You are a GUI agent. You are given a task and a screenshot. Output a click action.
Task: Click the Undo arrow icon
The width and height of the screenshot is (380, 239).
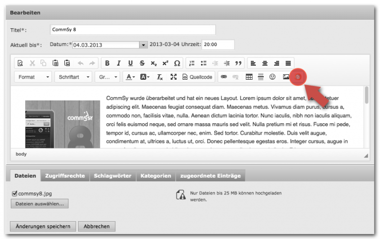(81, 63)
